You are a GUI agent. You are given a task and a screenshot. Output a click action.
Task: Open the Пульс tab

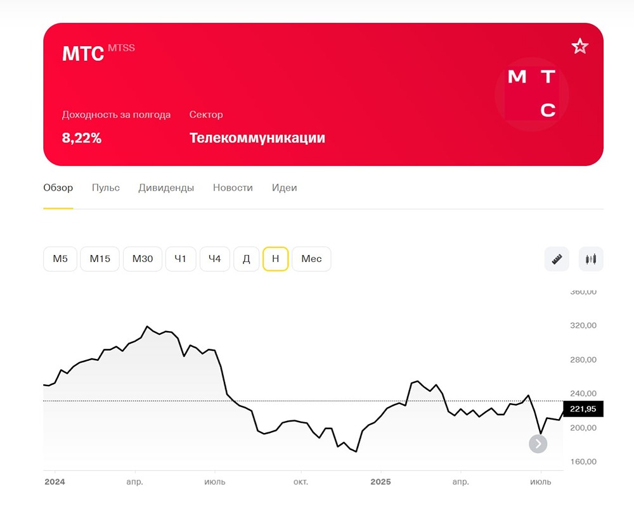point(105,187)
